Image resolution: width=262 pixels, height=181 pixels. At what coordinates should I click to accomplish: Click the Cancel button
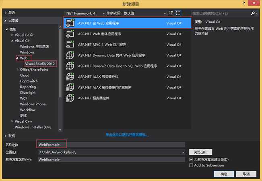click(x=246, y=174)
